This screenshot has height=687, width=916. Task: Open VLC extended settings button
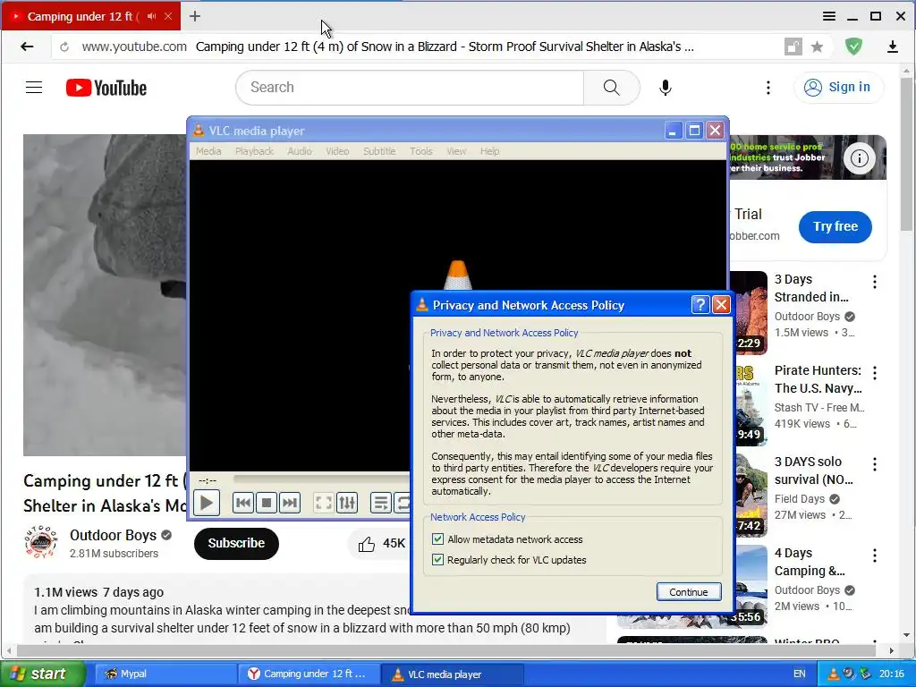(346, 503)
